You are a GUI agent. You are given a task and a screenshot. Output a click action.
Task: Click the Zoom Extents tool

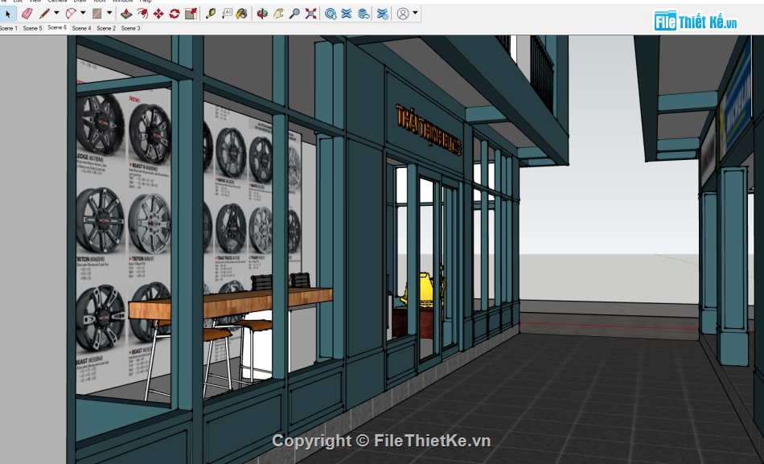311,14
